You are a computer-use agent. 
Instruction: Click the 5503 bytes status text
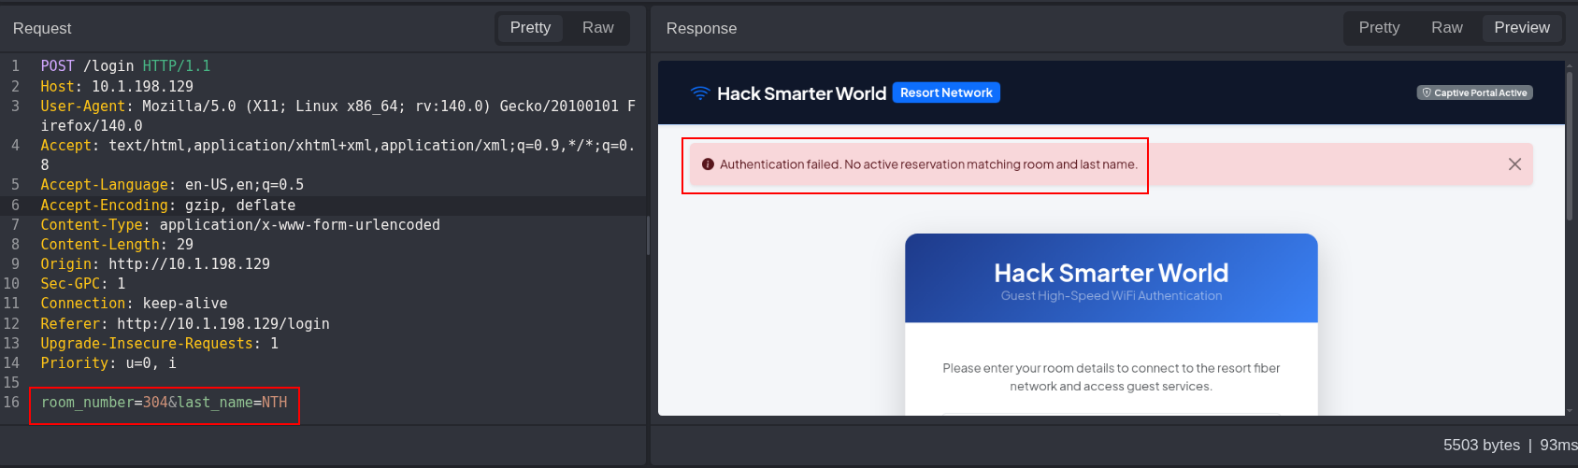(x=1481, y=446)
